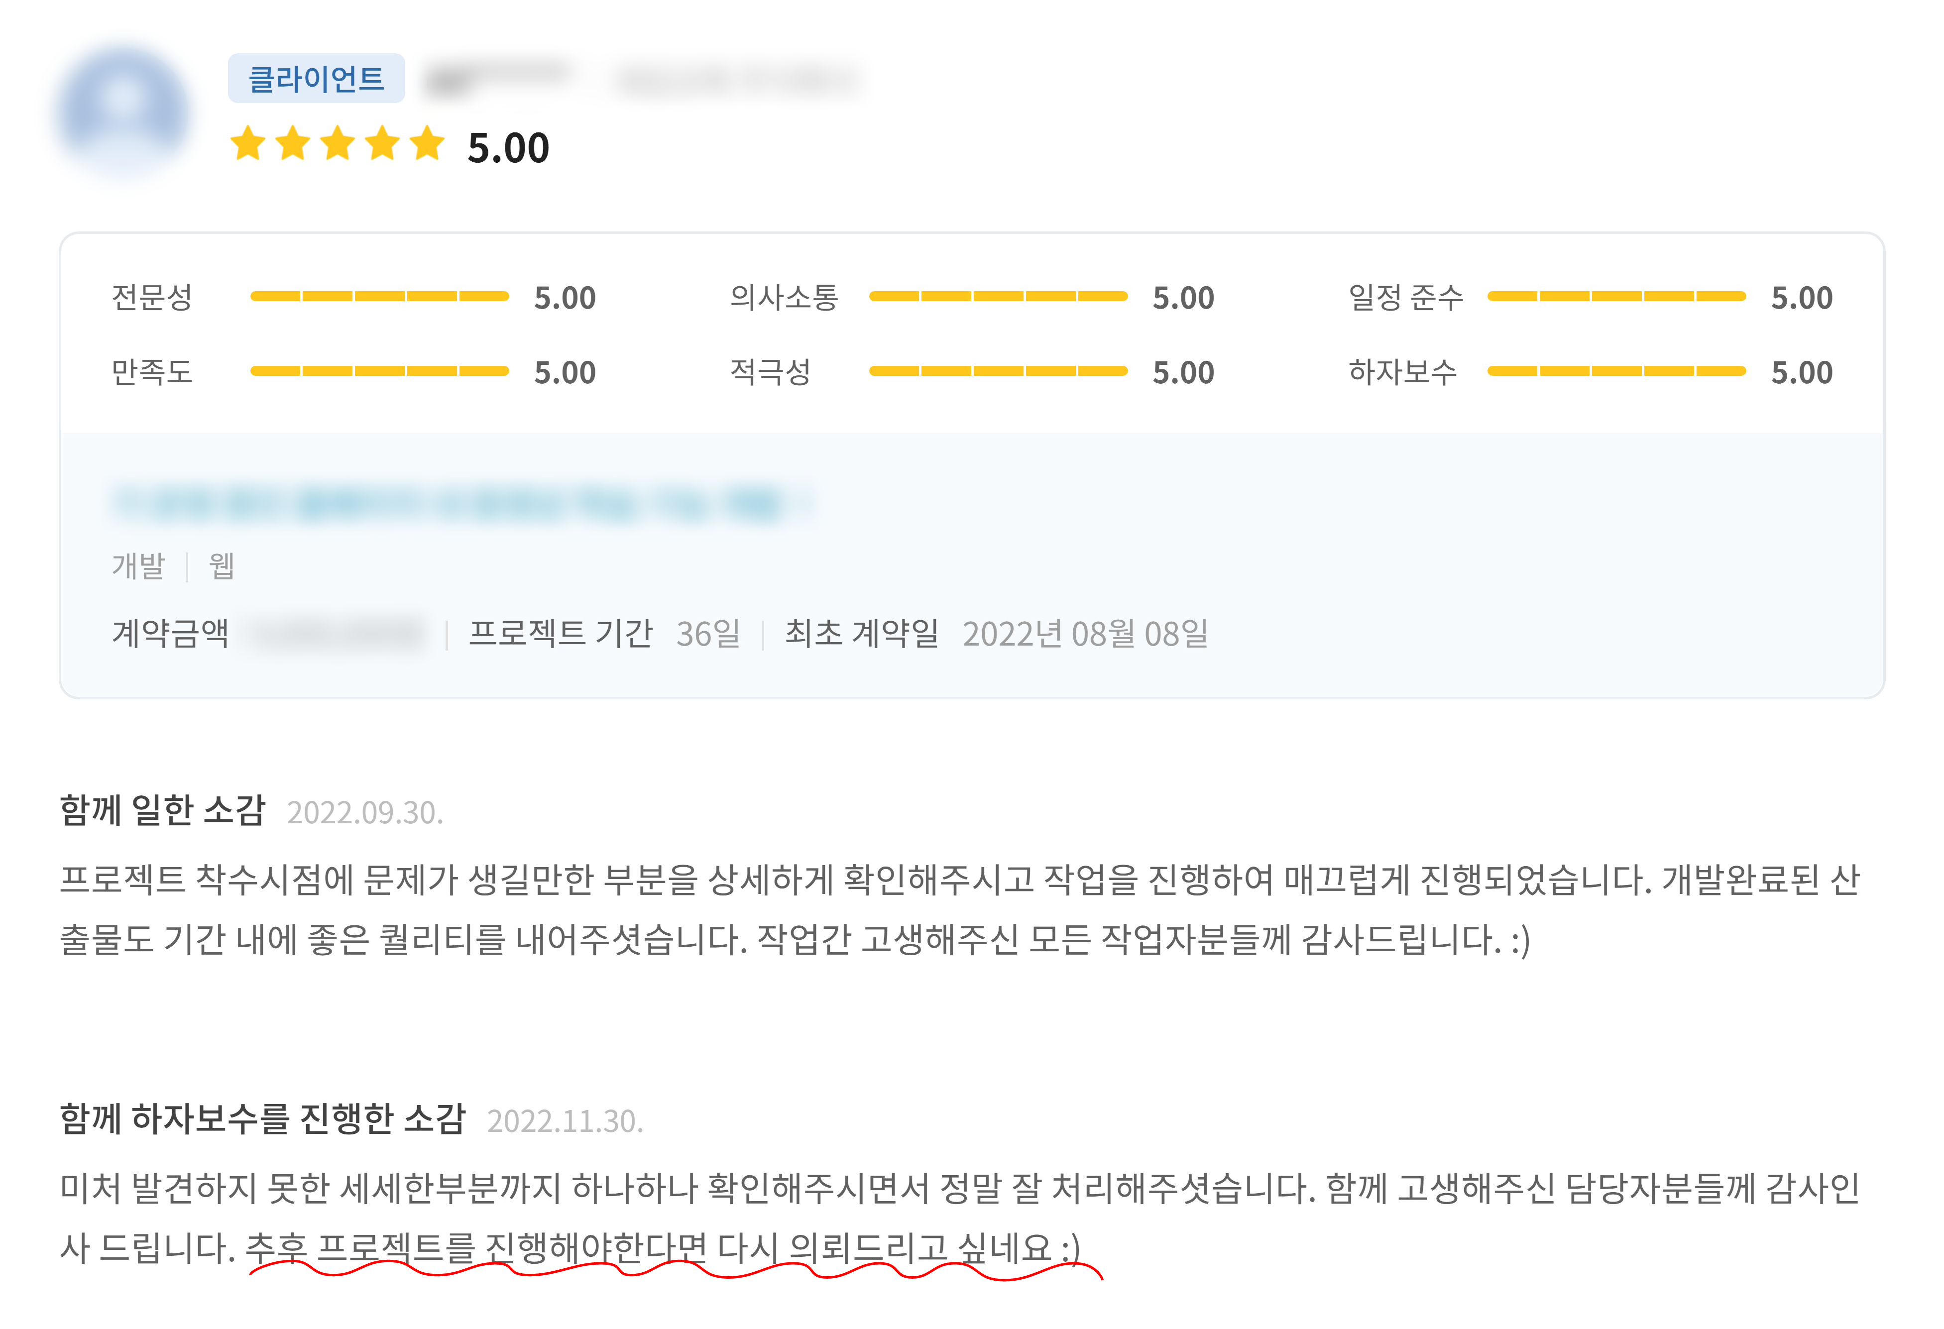Image resolution: width=1944 pixels, height=1329 pixels.
Task: Click the overall 5.00 score text
Action: pyautogui.click(x=508, y=148)
